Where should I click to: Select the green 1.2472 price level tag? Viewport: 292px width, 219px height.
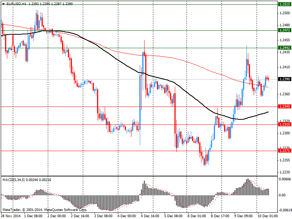[284, 30]
